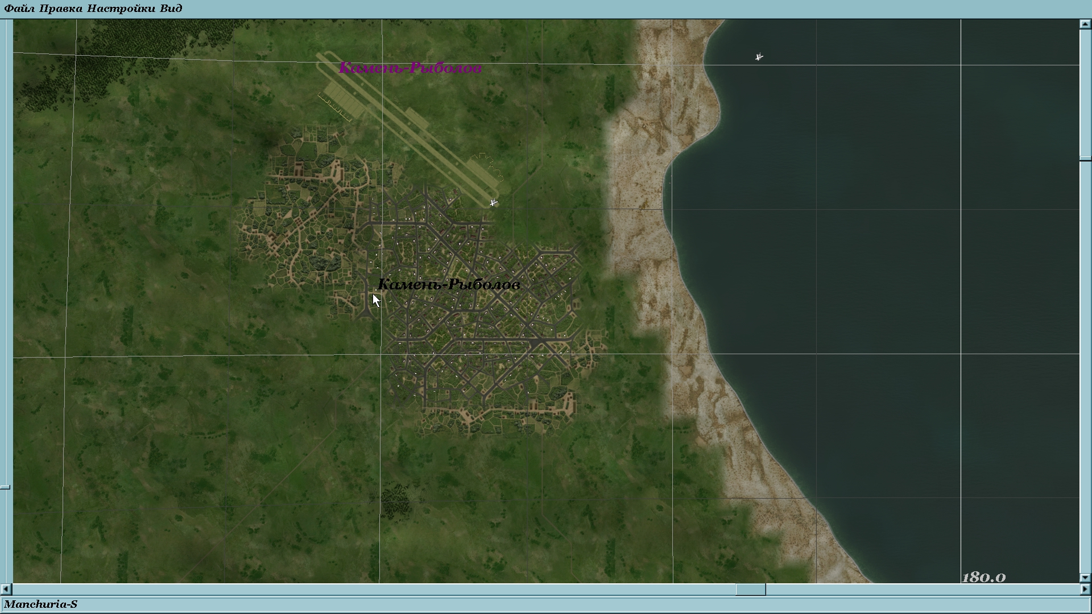Viewport: 1092px width, 614px height.
Task: Open the Файл menu
Action: coord(19,8)
